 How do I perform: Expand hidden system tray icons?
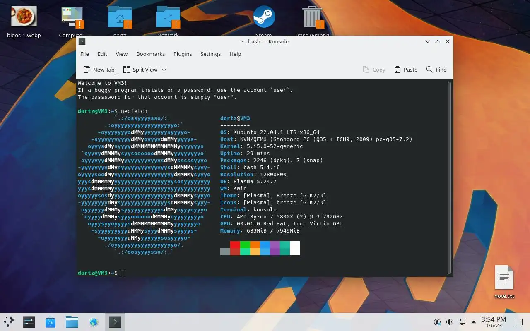(x=474, y=322)
